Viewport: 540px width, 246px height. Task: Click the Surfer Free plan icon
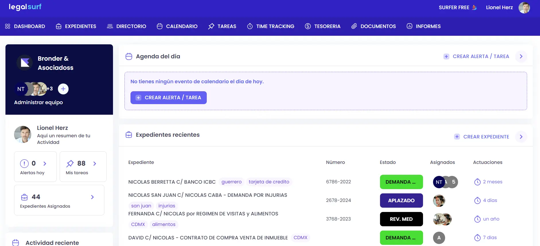click(474, 7)
